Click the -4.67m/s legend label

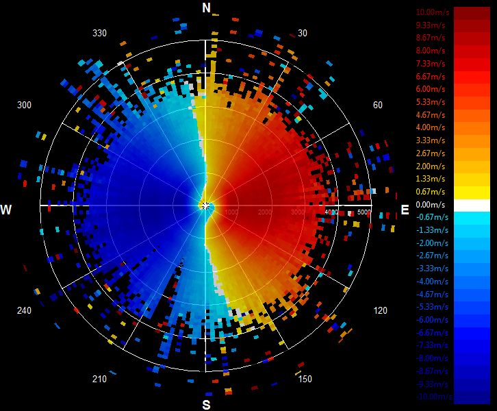click(x=432, y=295)
